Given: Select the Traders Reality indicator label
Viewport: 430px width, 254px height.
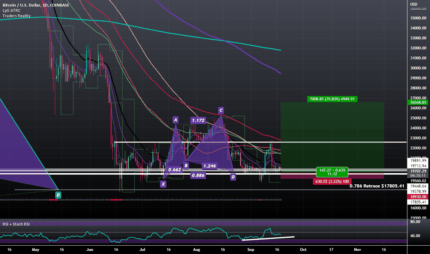Looking at the screenshot, I should point(17,16).
